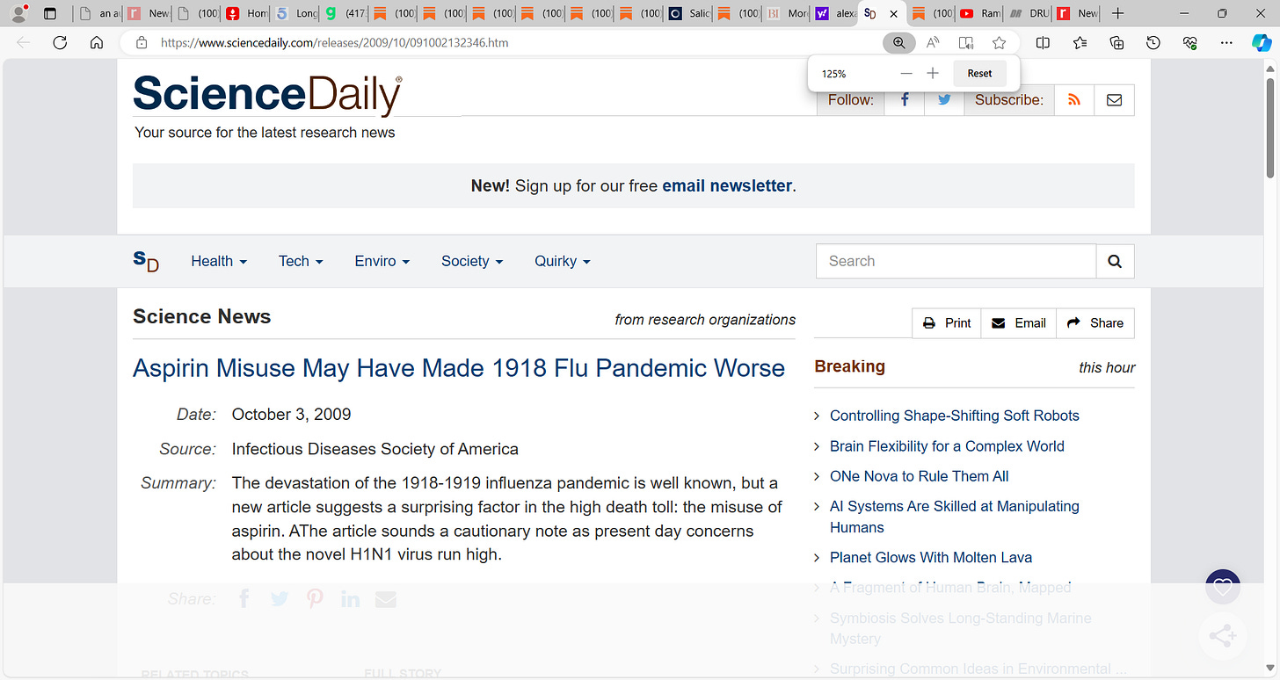This screenshot has height=680, width=1280.
Task: Expand the Quirky menu
Action: click(x=563, y=261)
